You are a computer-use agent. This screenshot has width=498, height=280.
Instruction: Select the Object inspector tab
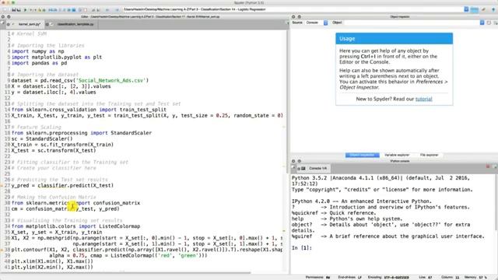coord(362,155)
